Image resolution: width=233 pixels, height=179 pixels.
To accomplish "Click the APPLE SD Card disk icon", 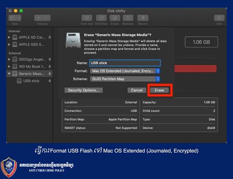I will (15, 37).
